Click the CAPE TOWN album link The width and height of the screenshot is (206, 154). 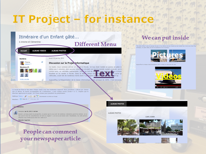pos(150,116)
